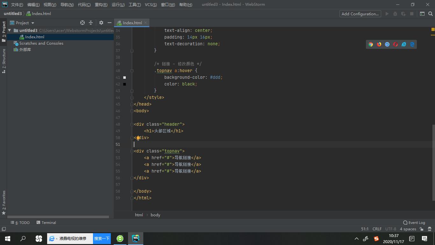Viewport: 435px width, 245px height.
Task: Open Project panel settings gear
Action: tap(101, 23)
